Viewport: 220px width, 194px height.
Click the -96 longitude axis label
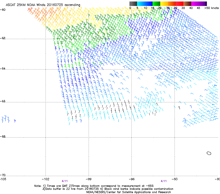pyautogui.click(x=132, y=179)
